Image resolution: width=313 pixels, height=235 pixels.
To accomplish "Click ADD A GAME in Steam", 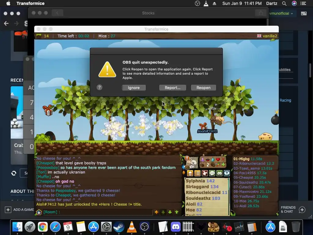I will pyautogui.click(x=19, y=210).
